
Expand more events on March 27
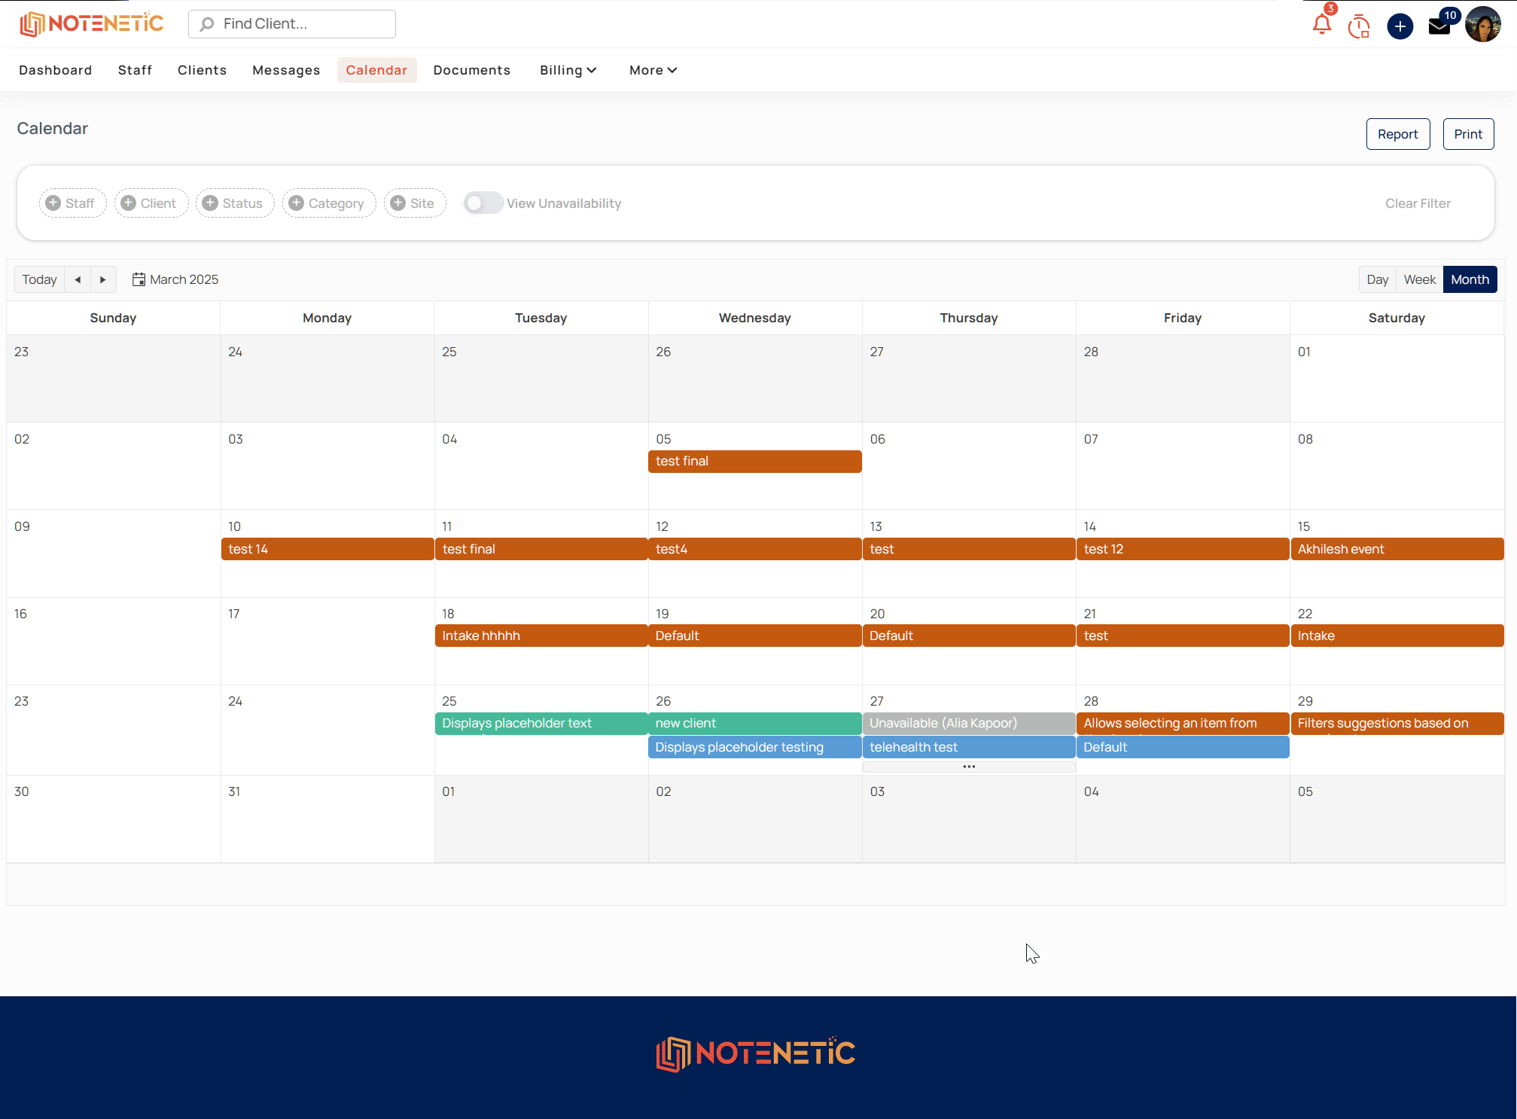tap(969, 767)
